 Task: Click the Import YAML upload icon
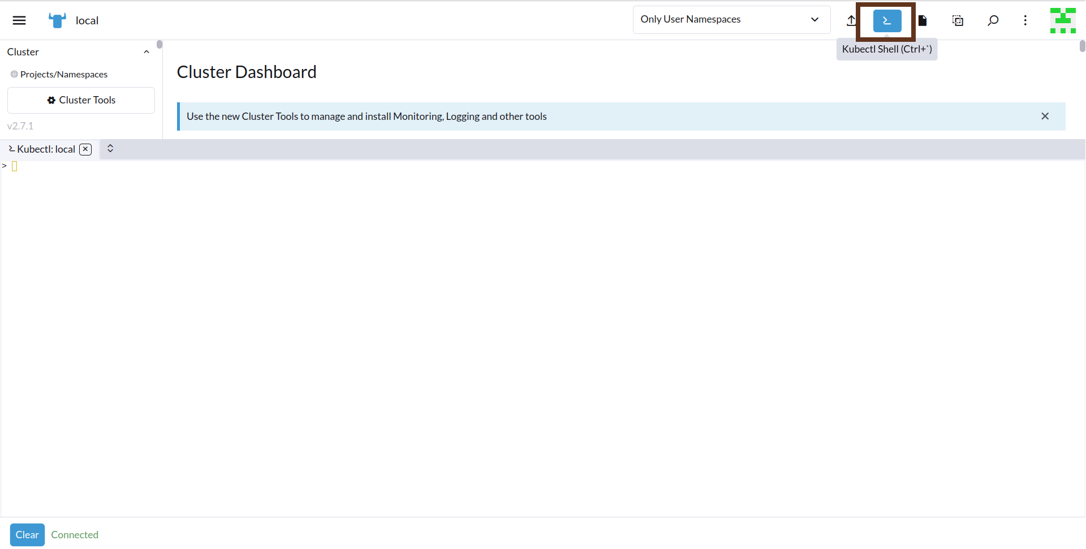(x=851, y=21)
